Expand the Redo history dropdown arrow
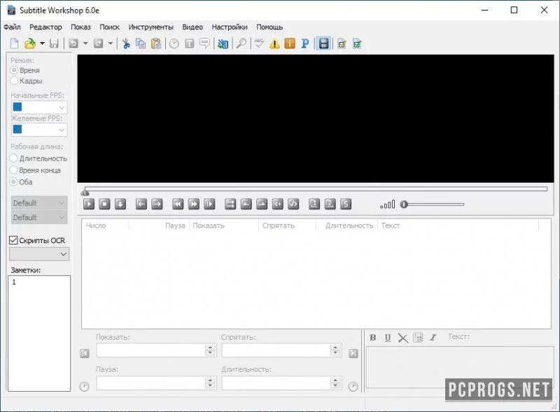The height and width of the screenshot is (412, 560). [111, 43]
